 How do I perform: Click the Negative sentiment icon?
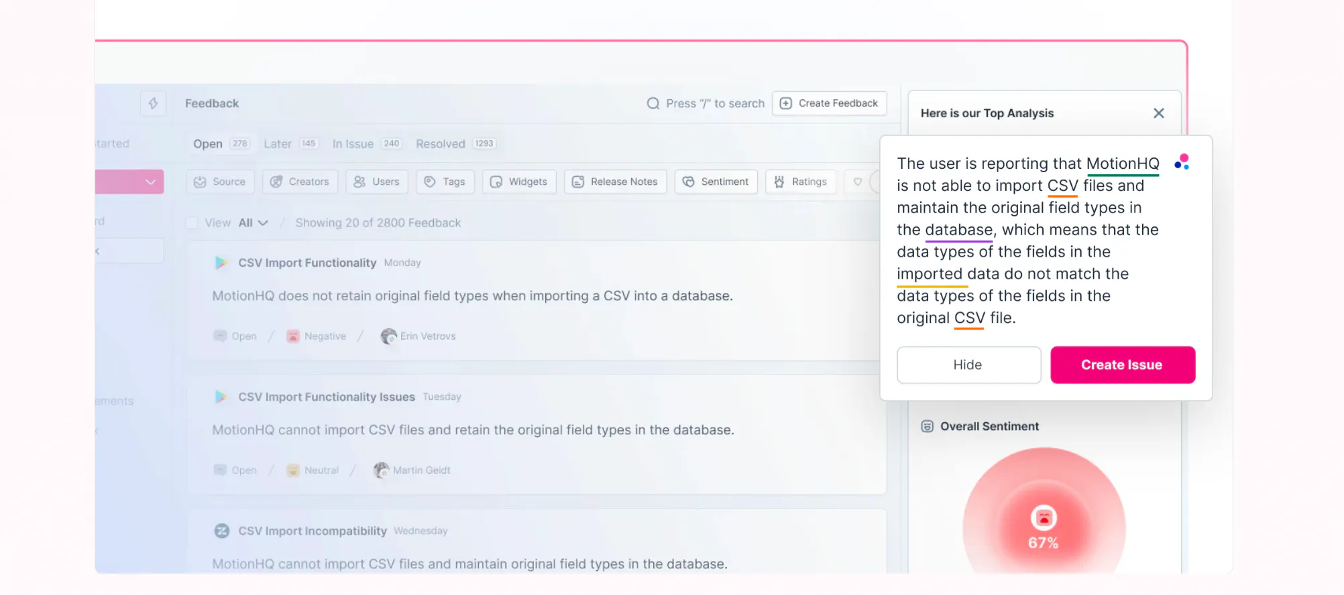point(293,336)
